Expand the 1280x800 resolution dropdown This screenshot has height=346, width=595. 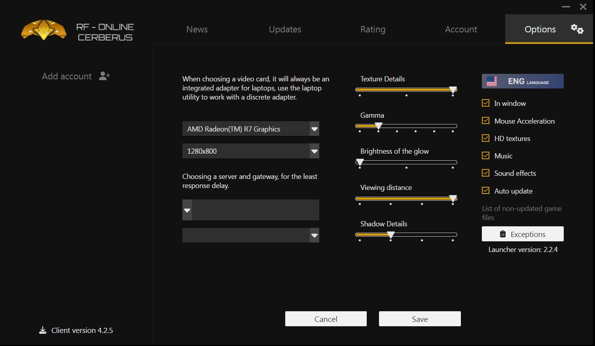tap(315, 151)
